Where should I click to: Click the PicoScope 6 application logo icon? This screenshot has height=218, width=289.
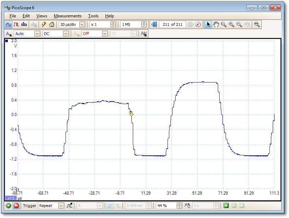[7, 7]
